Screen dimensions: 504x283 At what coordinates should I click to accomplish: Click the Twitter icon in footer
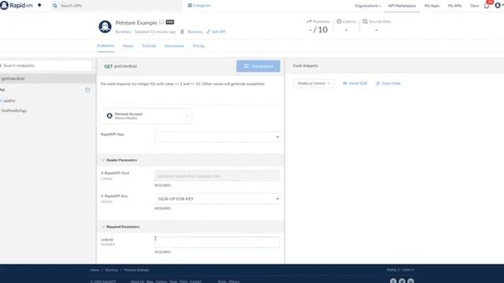402,281
